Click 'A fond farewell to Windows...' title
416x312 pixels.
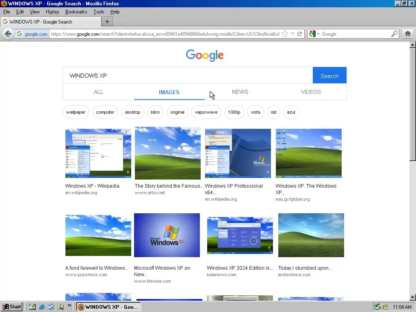pos(97,268)
